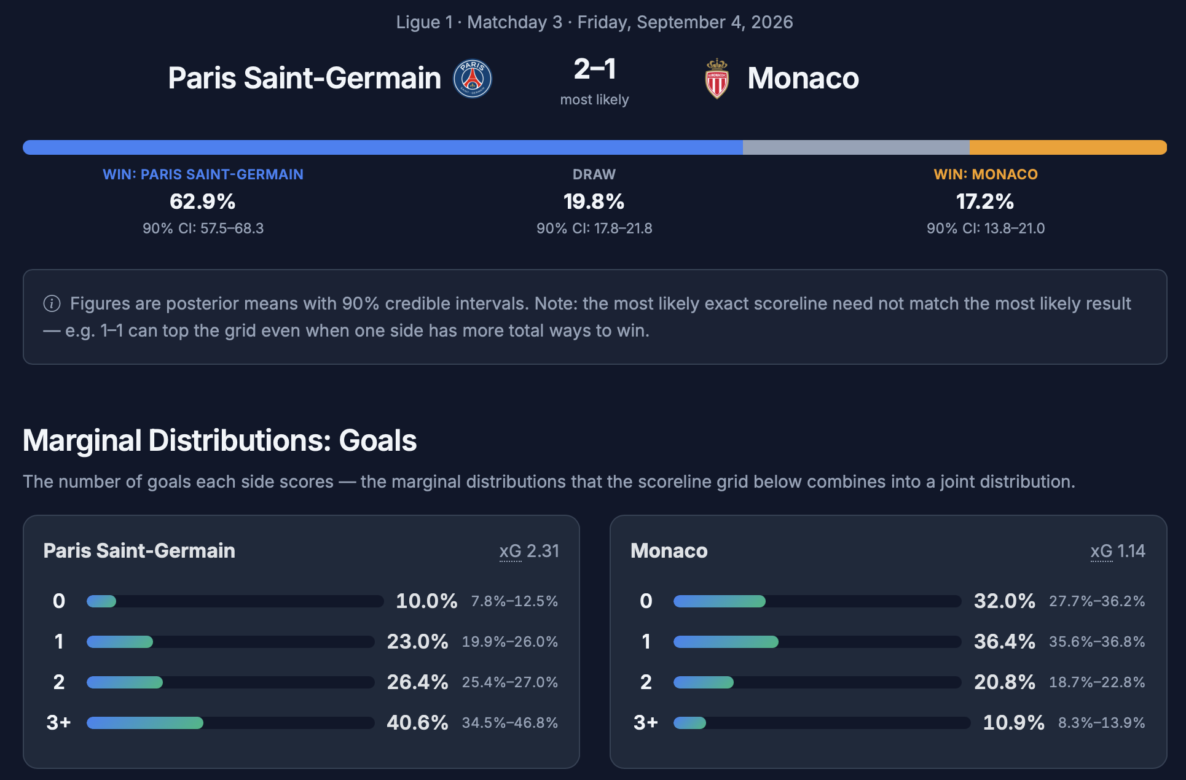Click the gray draw segment of the bar
Image resolution: width=1186 pixels, height=780 pixels.
[856, 147]
